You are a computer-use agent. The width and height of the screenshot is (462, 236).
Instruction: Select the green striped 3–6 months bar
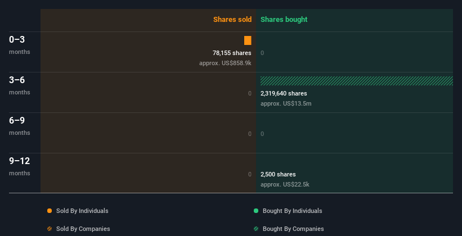pos(357,81)
